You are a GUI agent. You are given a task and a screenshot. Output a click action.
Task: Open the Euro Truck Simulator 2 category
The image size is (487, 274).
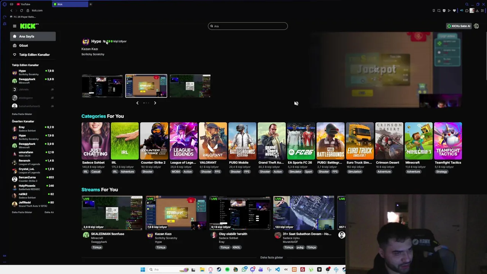pos(360,140)
